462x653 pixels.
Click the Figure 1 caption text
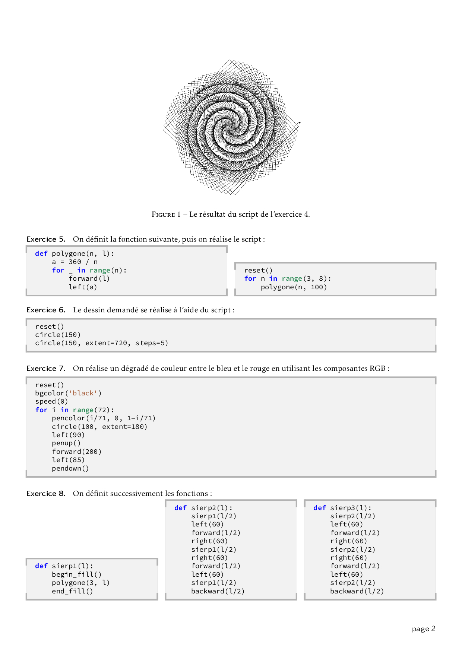pos(231,214)
